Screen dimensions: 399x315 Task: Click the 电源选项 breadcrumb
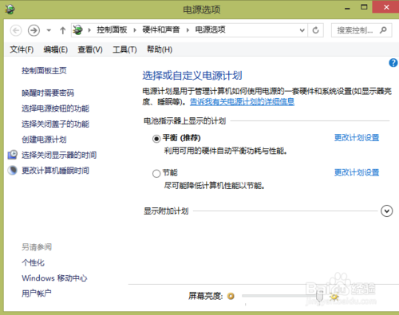coord(210,30)
